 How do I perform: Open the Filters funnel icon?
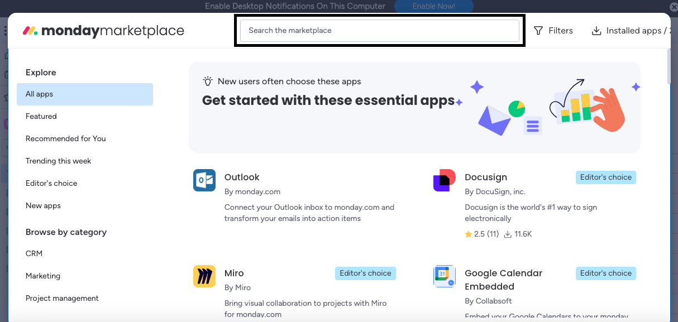pyautogui.click(x=538, y=31)
